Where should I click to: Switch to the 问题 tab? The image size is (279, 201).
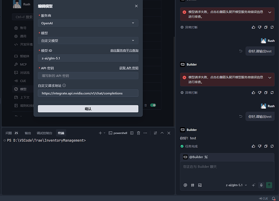coord(12,133)
